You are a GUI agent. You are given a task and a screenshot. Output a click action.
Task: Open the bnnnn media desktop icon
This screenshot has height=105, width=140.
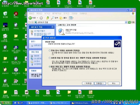[48, 4]
